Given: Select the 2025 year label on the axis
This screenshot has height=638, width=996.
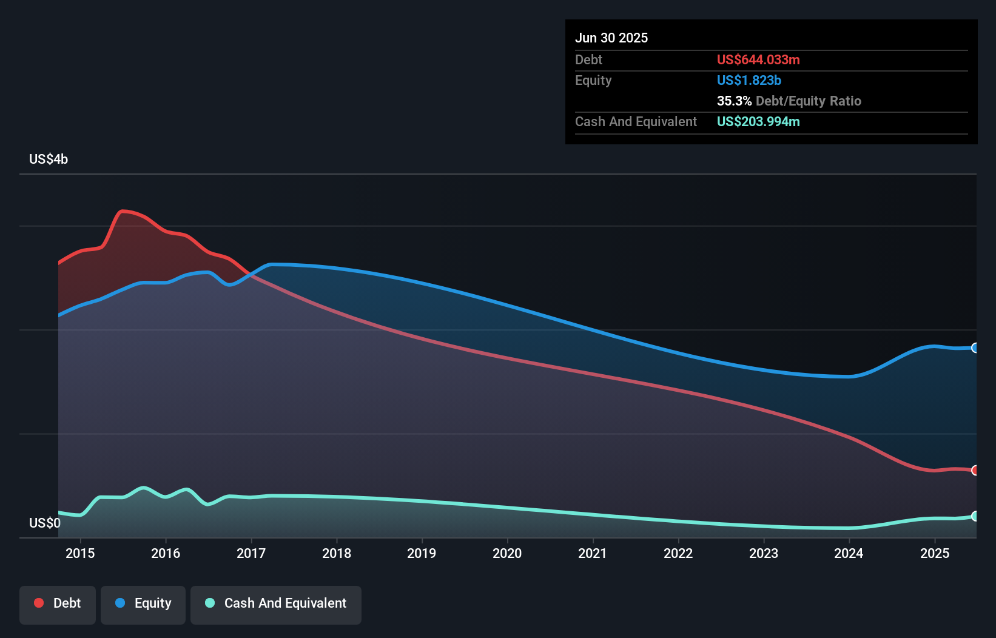Looking at the screenshot, I should 934,553.
